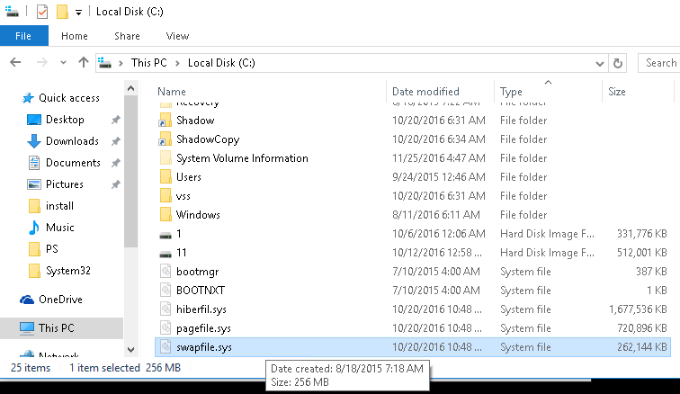Select the pagefile.sys file icon
This screenshot has height=394, width=680.
pos(166,328)
